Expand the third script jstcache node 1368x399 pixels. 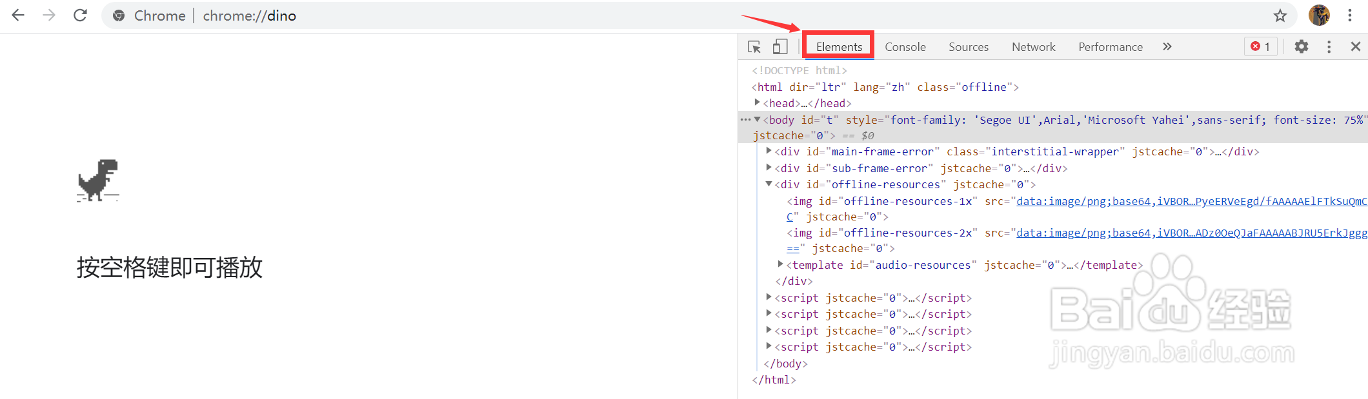[x=769, y=330]
